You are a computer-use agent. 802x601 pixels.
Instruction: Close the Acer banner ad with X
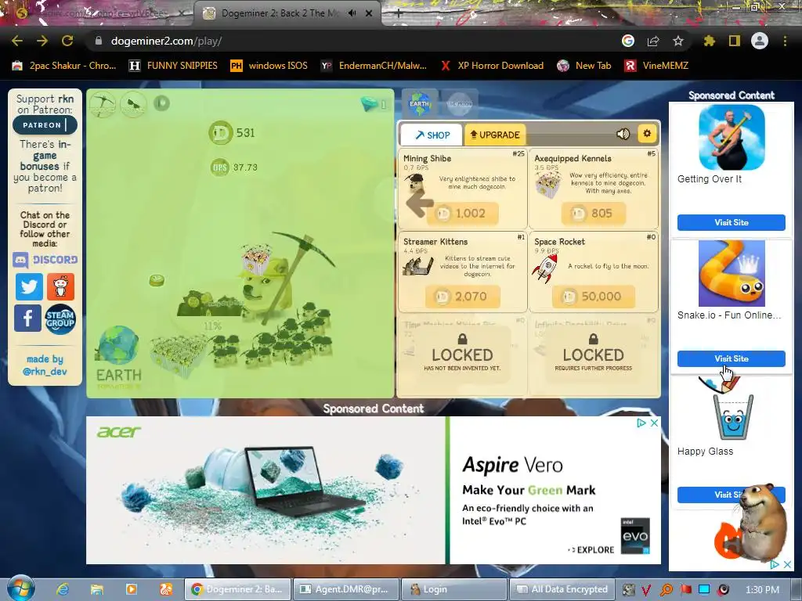coord(654,423)
